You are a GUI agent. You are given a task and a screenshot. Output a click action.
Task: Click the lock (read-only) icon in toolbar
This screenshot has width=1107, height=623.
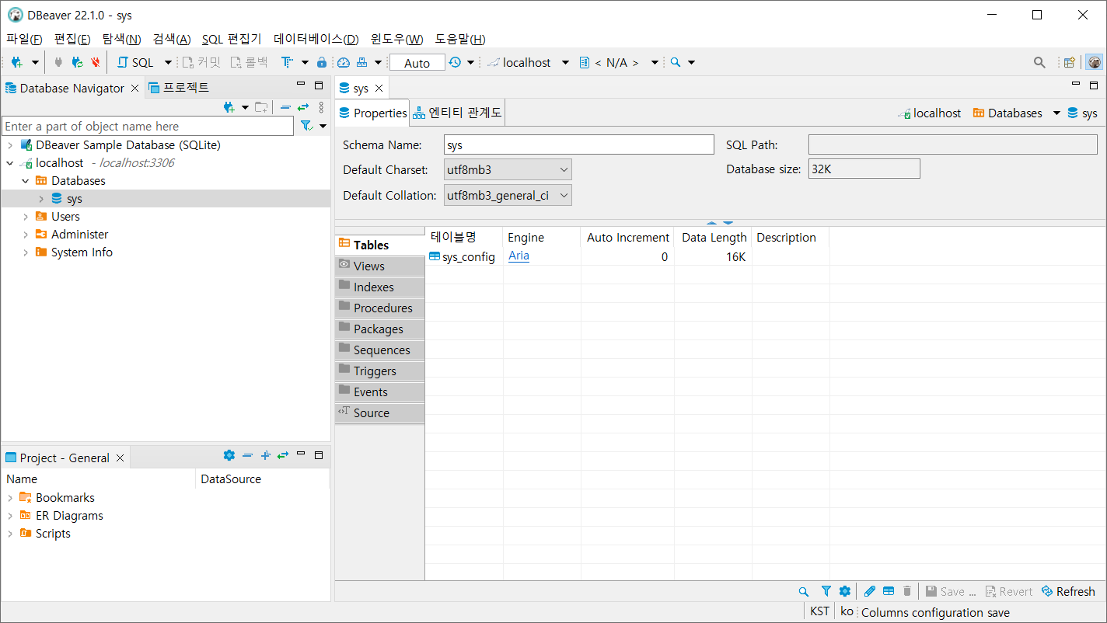(322, 62)
